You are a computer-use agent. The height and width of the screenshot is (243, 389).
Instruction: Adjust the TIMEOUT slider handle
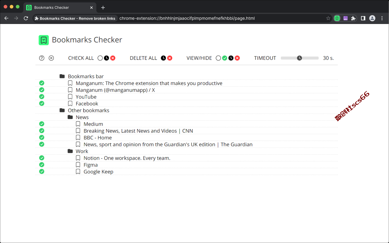[x=300, y=58]
